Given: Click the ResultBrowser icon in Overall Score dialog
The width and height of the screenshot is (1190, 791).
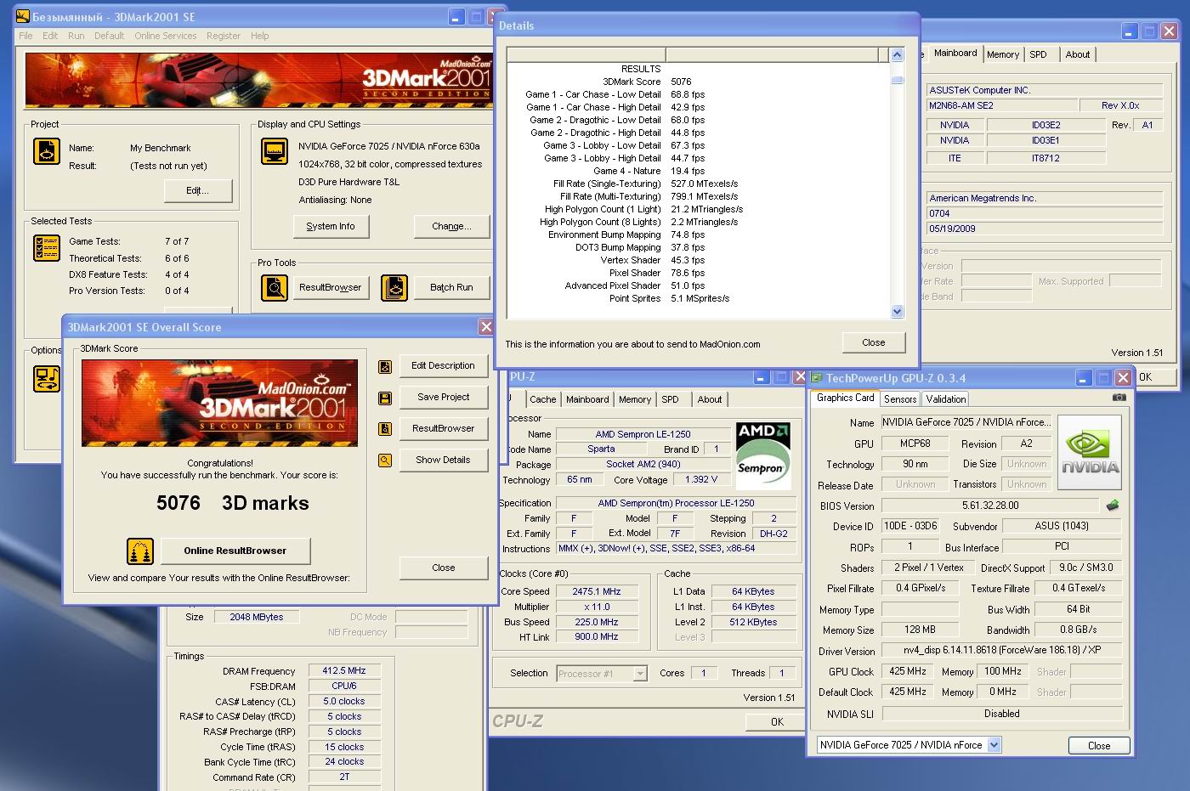Looking at the screenshot, I should point(385,429).
